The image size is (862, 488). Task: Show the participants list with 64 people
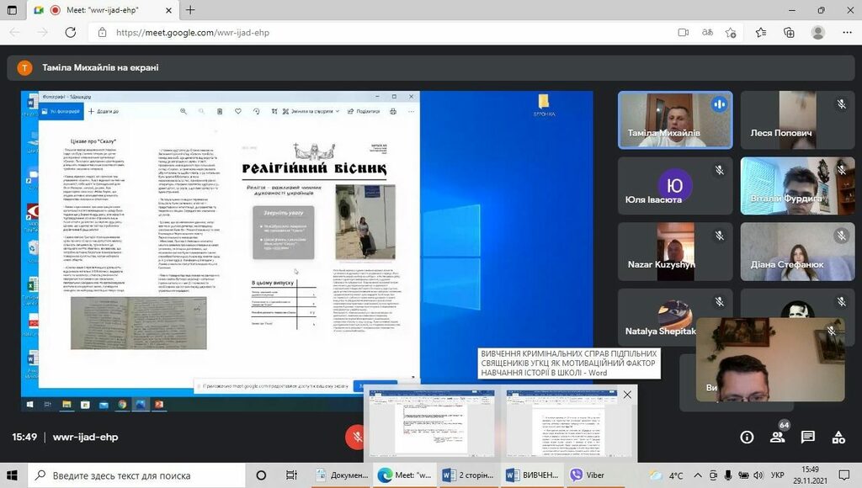(x=778, y=437)
